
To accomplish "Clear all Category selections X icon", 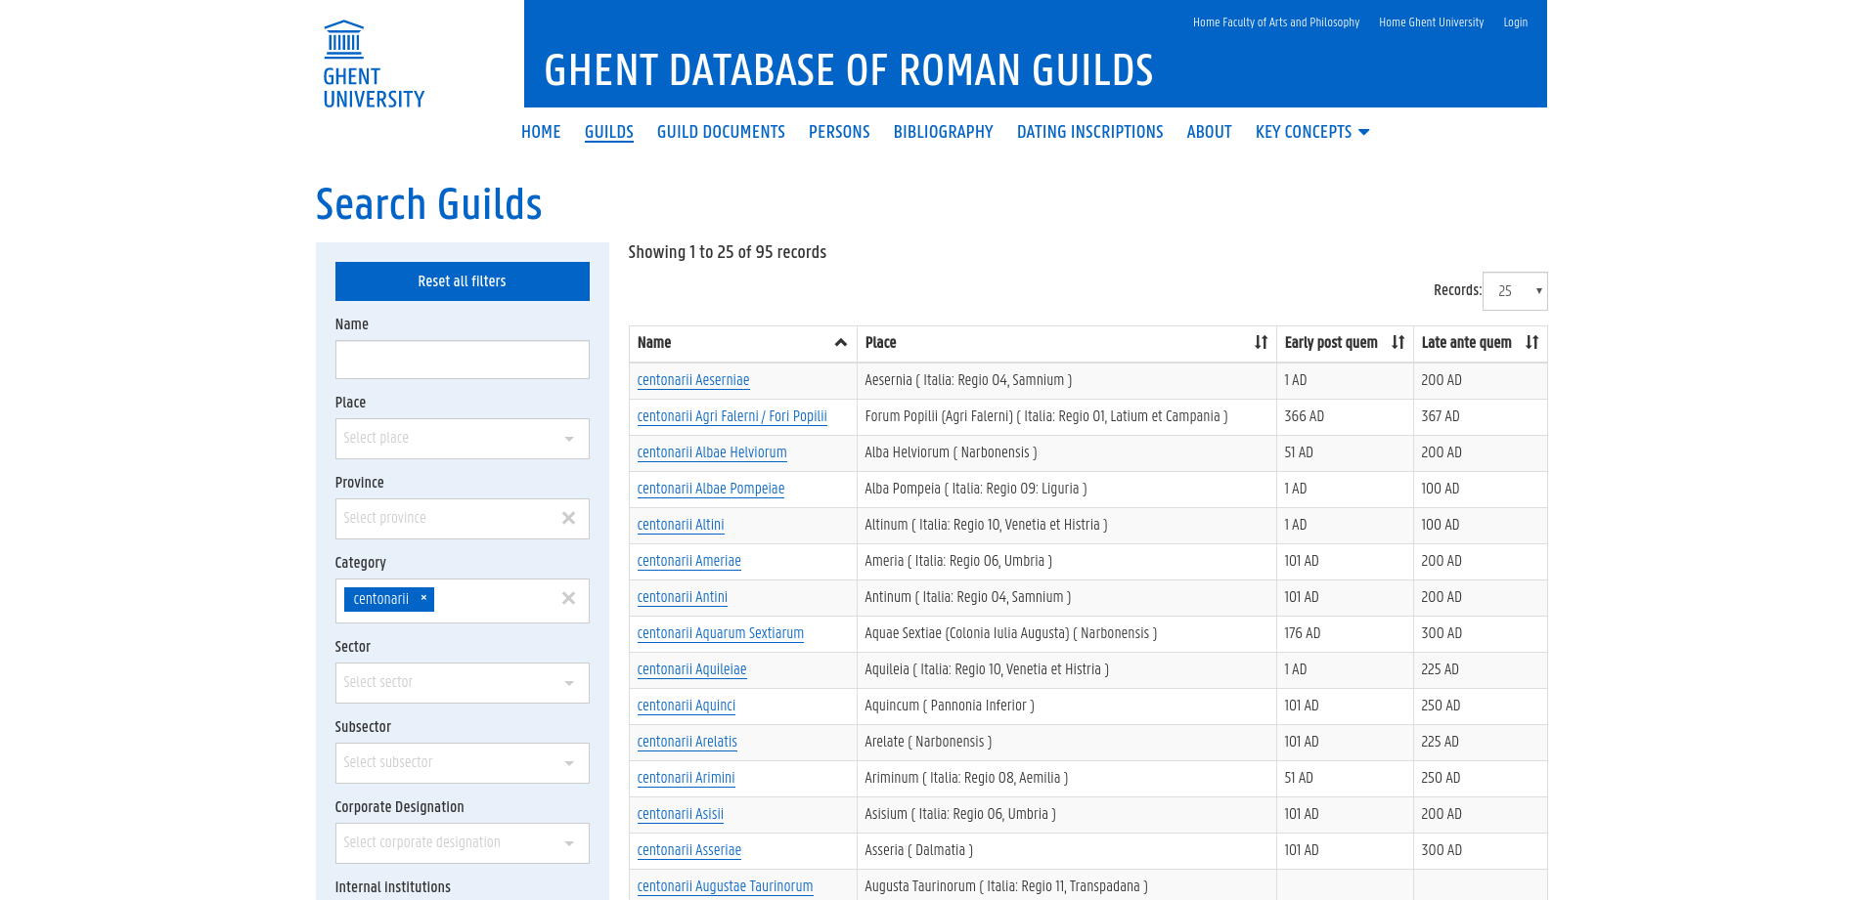I will (x=568, y=598).
